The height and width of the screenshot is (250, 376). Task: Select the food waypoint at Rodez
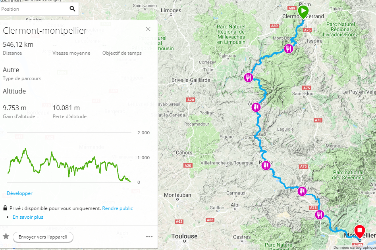tap(266, 165)
